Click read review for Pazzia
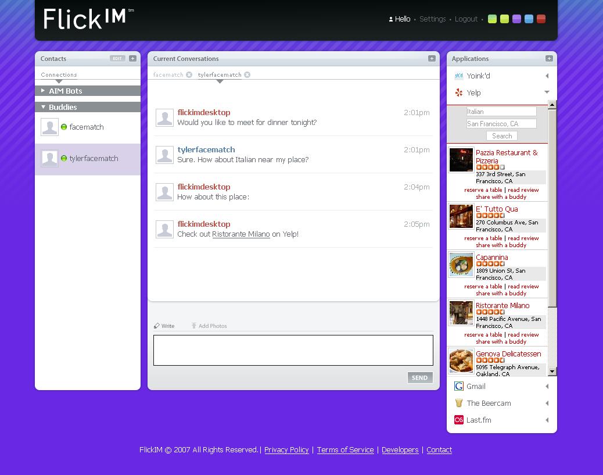 click(x=523, y=190)
